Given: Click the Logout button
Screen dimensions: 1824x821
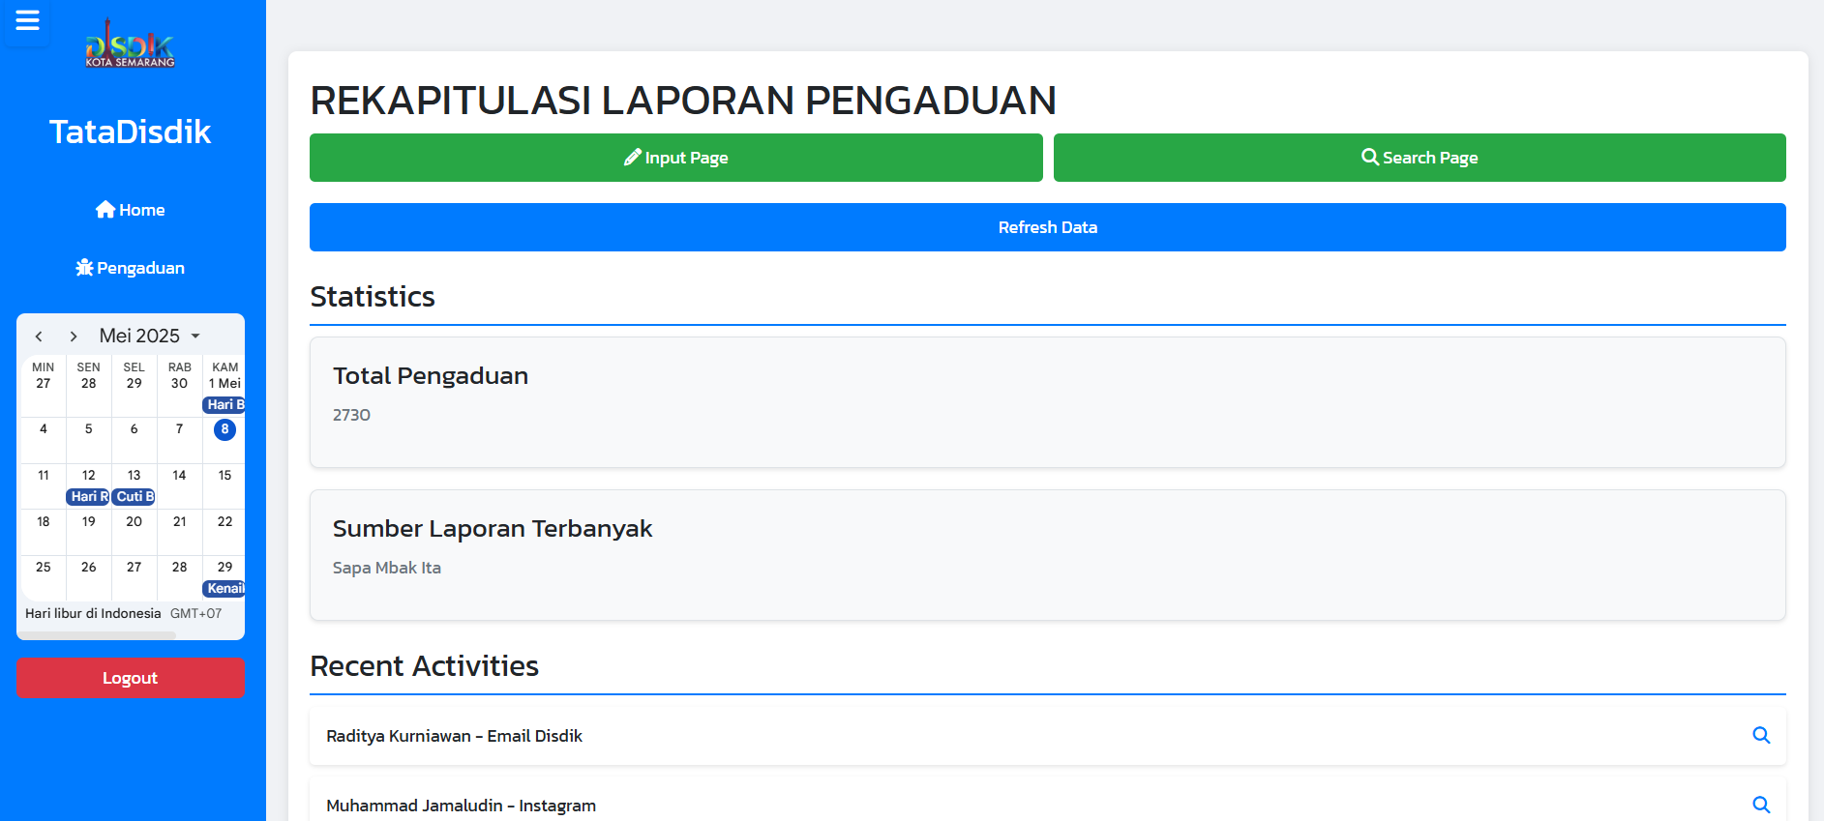Looking at the screenshot, I should pyautogui.click(x=131, y=678).
